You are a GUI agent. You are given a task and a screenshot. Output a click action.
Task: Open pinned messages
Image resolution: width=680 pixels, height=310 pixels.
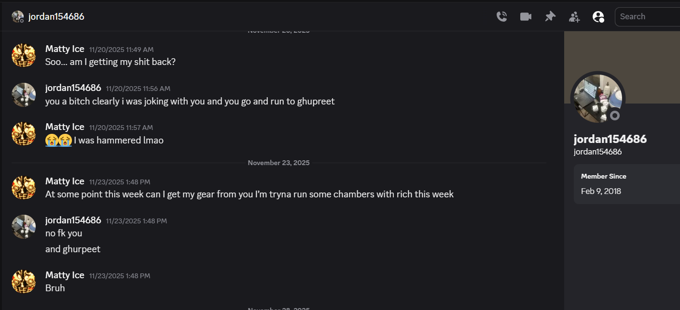coord(550,17)
